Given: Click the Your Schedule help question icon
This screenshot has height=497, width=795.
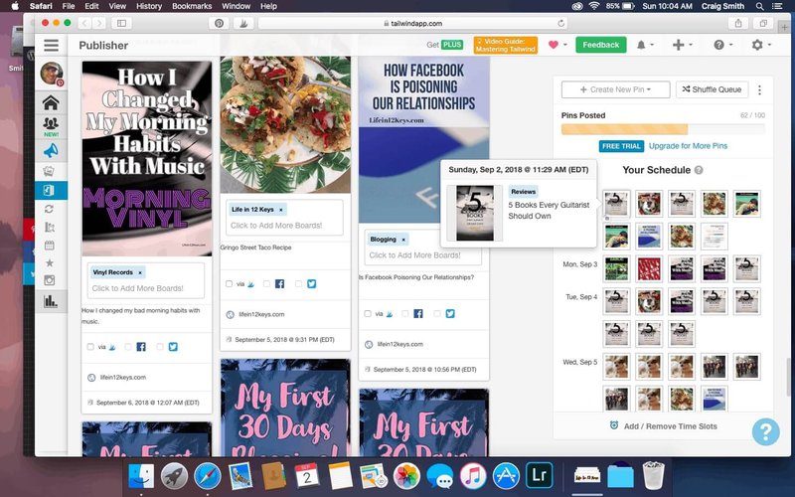Looking at the screenshot, I should pos(699,170).
